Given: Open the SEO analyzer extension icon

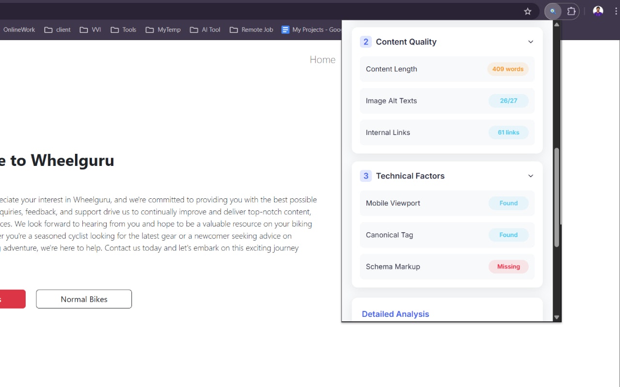Looking at the screenshot, I should [x=552, y=11].
